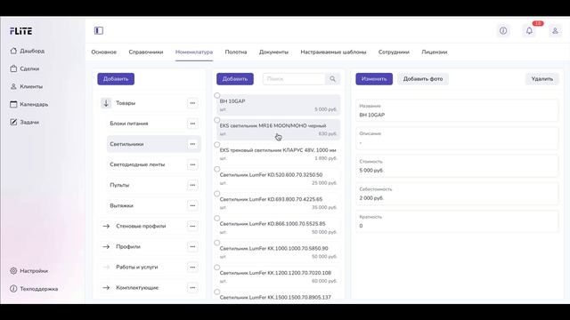Open the info circle icon in header
The height and width of the screenshot is (320, 570).
point(503,31)
